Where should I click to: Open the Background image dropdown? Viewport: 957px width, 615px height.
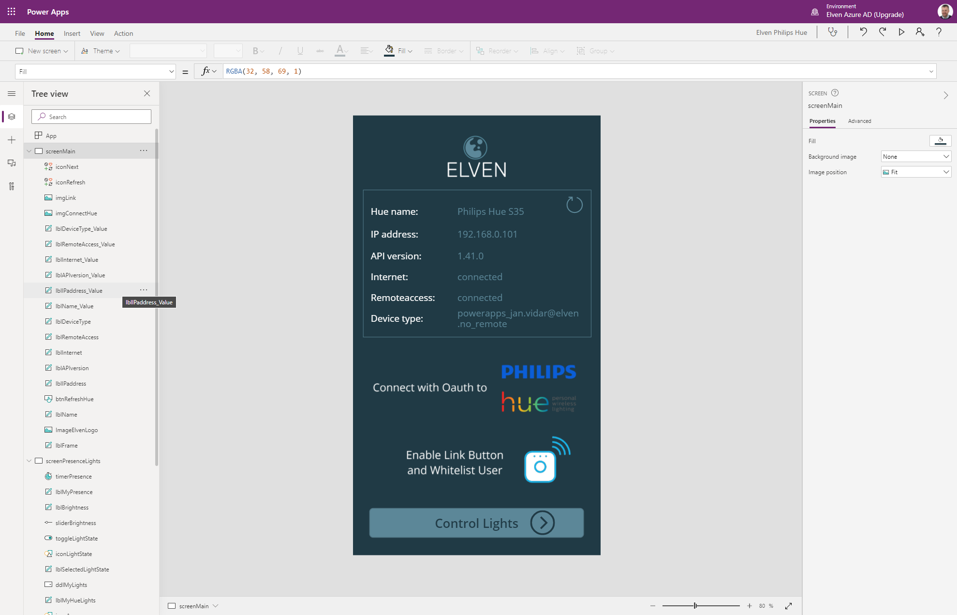pyautogui.click(x=916, y=156)
